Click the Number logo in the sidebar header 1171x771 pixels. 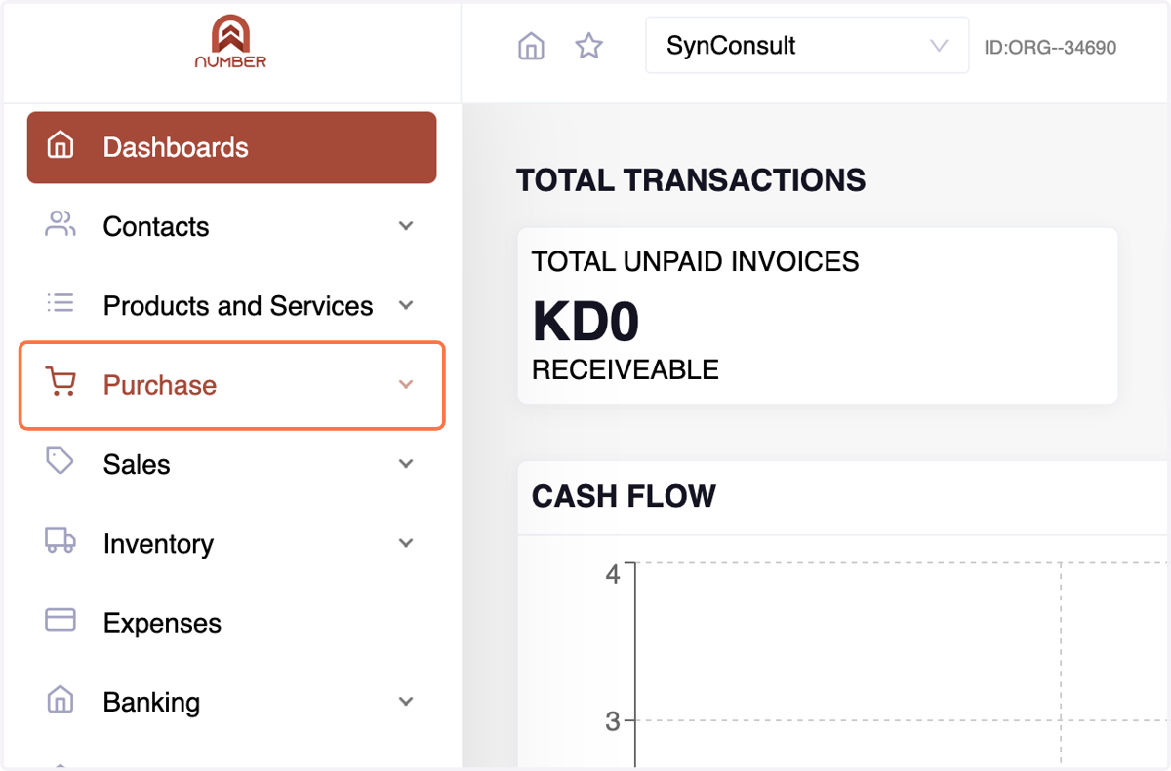click(x=230, y=42)
